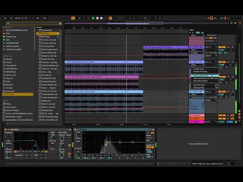
Task: Select Max for Live browser category
Action: 11,75
